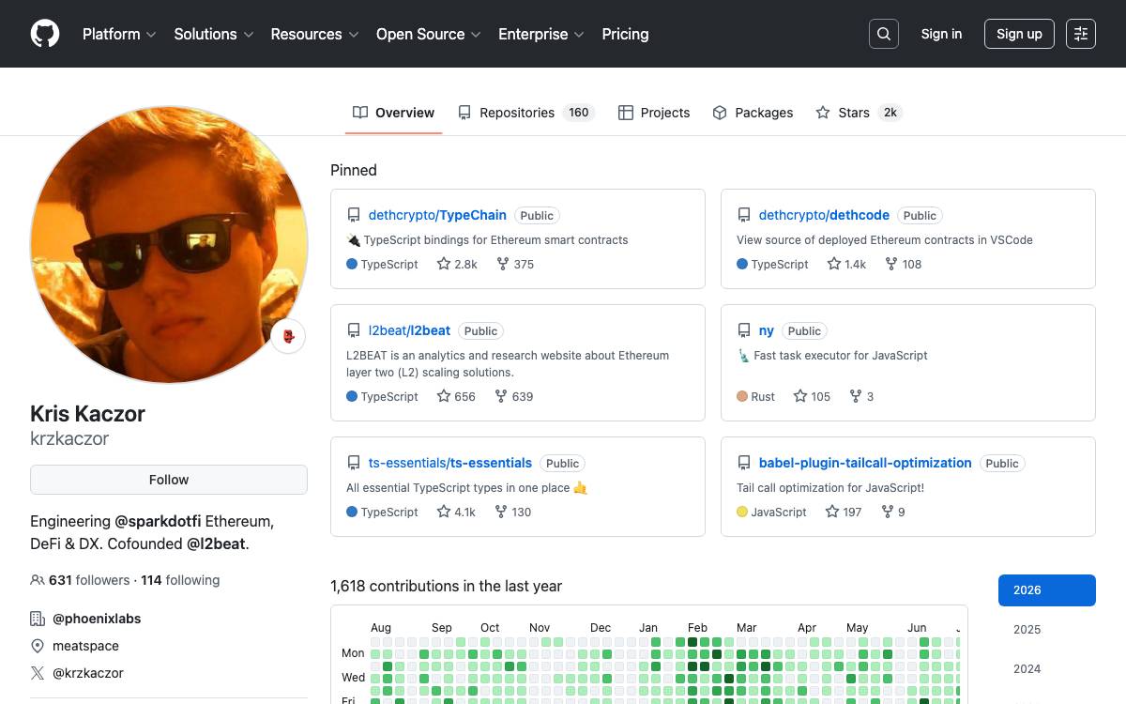
Task: Click the ts-essentials star count 4.1k
Action: (x=456, y=512)
